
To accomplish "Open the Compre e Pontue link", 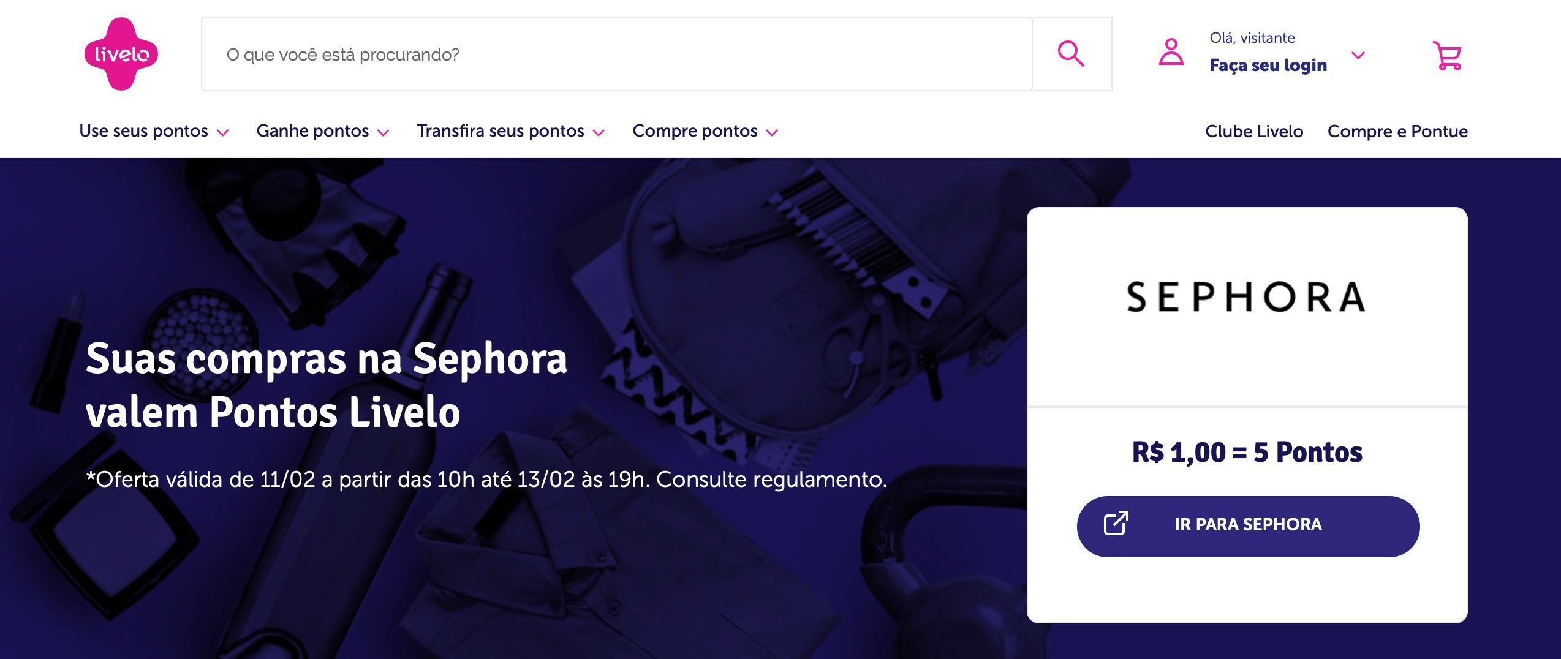I will coord(1397,132).
